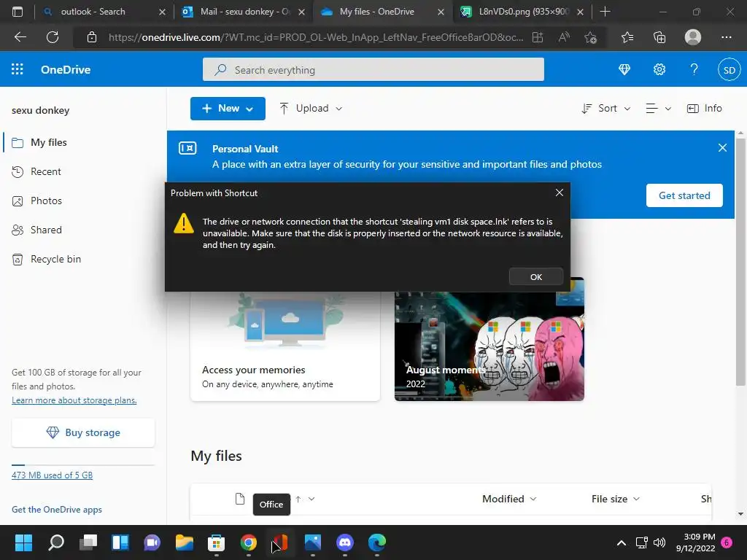Open the 473 MB used of 5 GB link
This screenshot has height=560, width=747.
53,475
